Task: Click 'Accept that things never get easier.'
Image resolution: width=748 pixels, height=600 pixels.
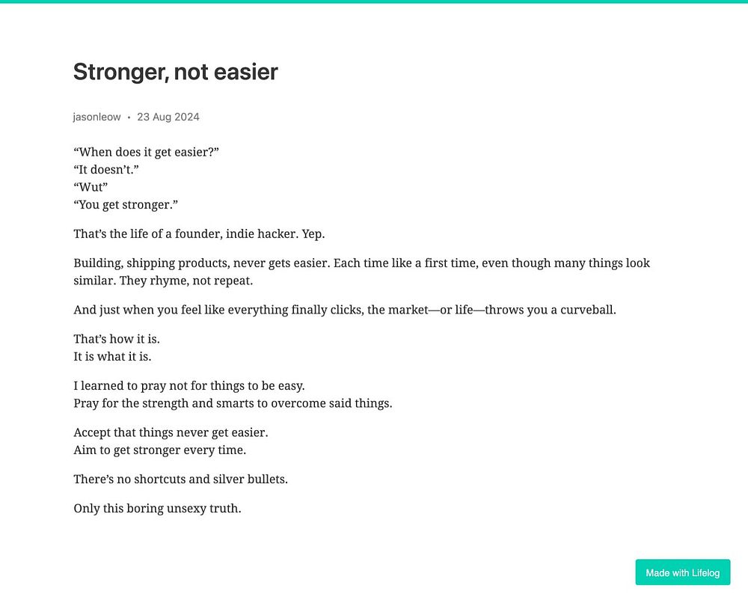Action: coord(171,432)
